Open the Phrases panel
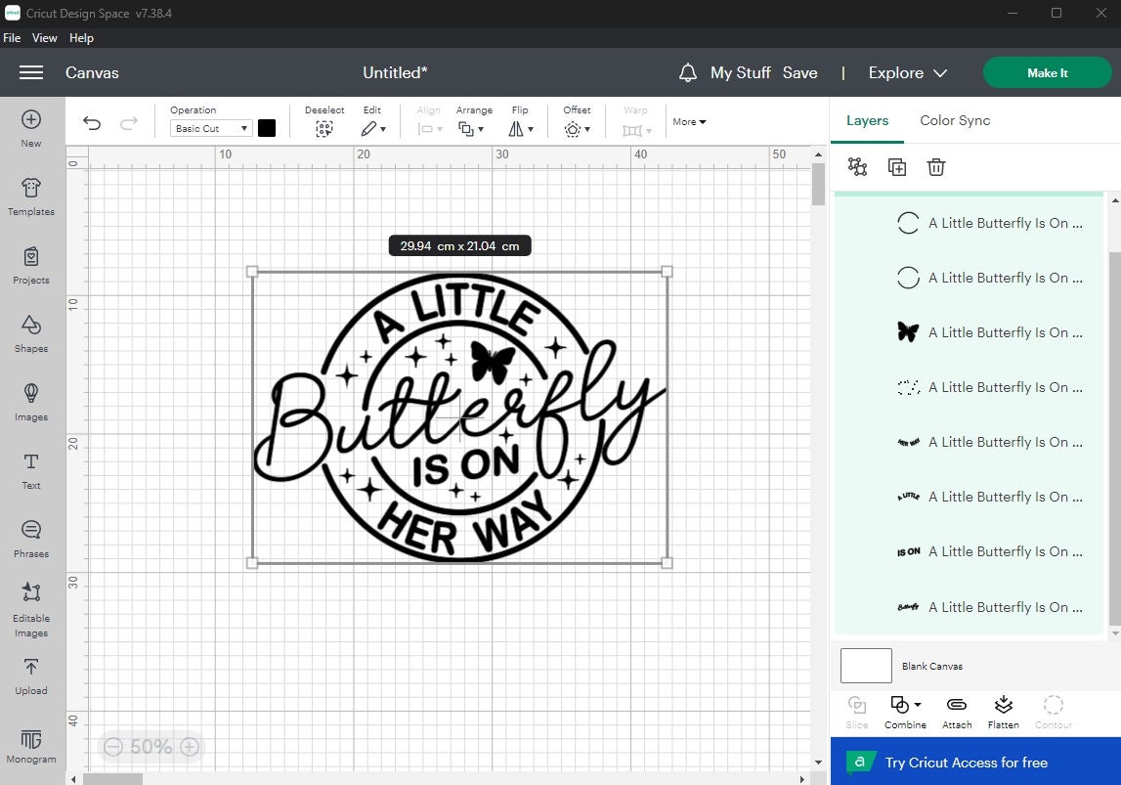 (30, 539)
